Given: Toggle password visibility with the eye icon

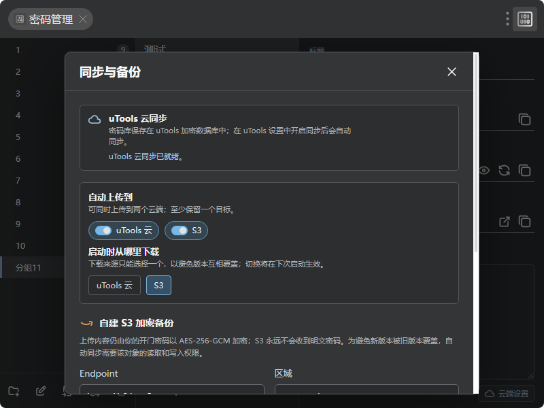Looking at the screenshot, I should (x=484, y=171).
